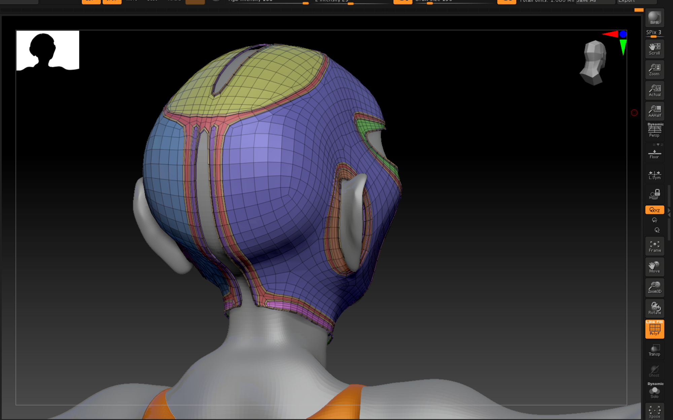The image size is (673, 420).
Task: Switch to Z axis rotation mode
Action: (x=657, y=230)
